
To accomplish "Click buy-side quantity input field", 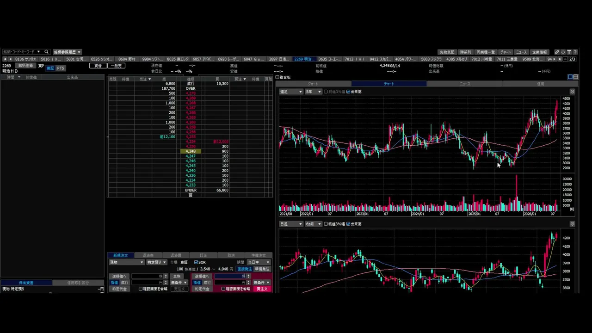I will (x=230, y=276).
